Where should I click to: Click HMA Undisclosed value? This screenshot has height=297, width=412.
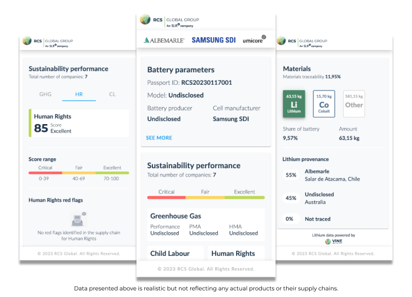[x=243, y=233]
